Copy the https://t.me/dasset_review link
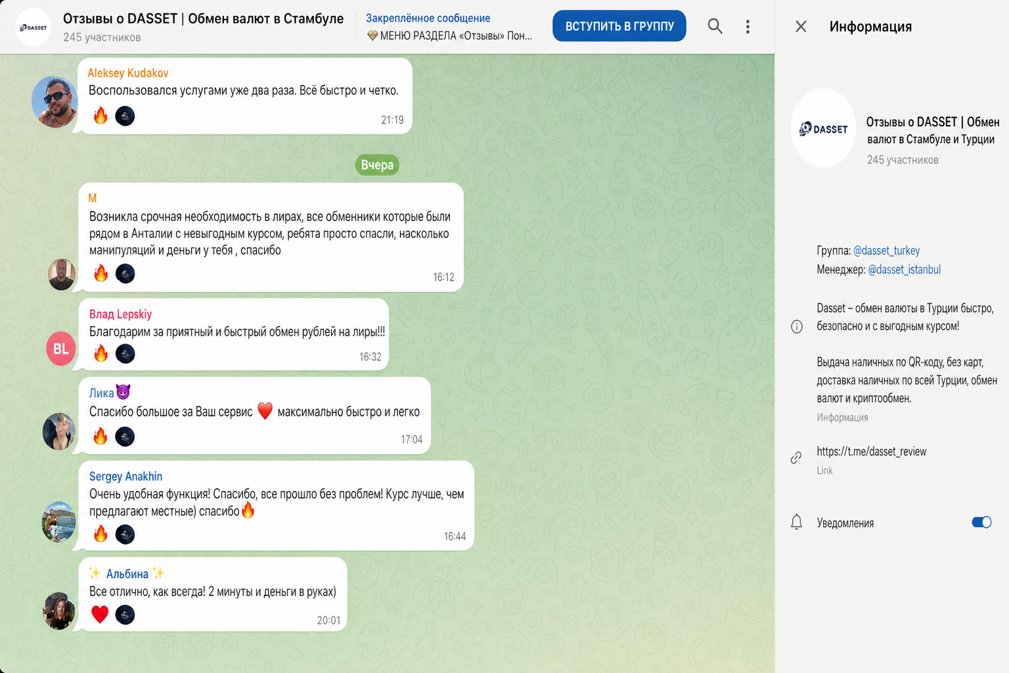This screenshot has height=673, width=1009. 871,452
